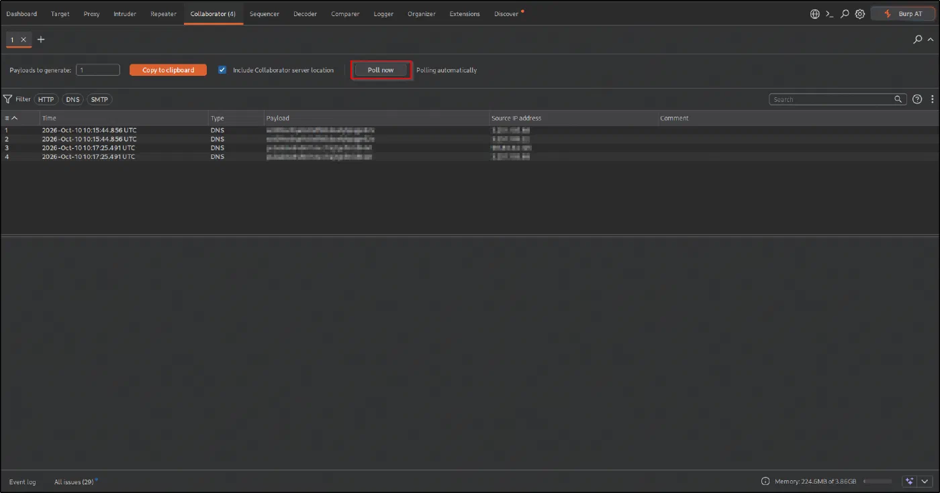
Task: Click the Copy to clipboard button
Action: pos(168,70)
